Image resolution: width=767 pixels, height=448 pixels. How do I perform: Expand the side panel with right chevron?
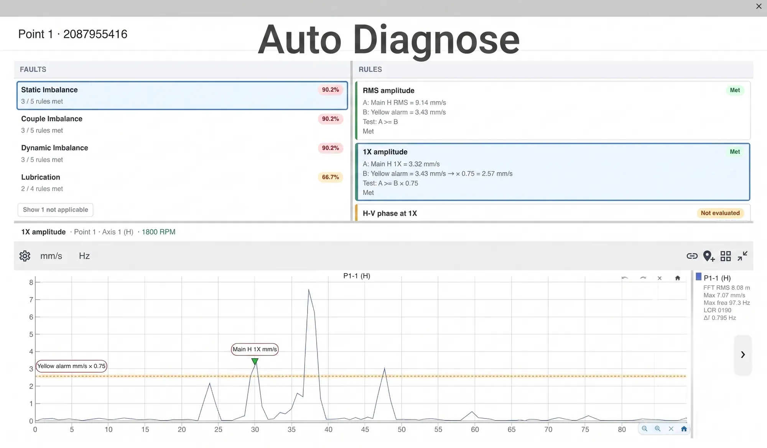743,354
